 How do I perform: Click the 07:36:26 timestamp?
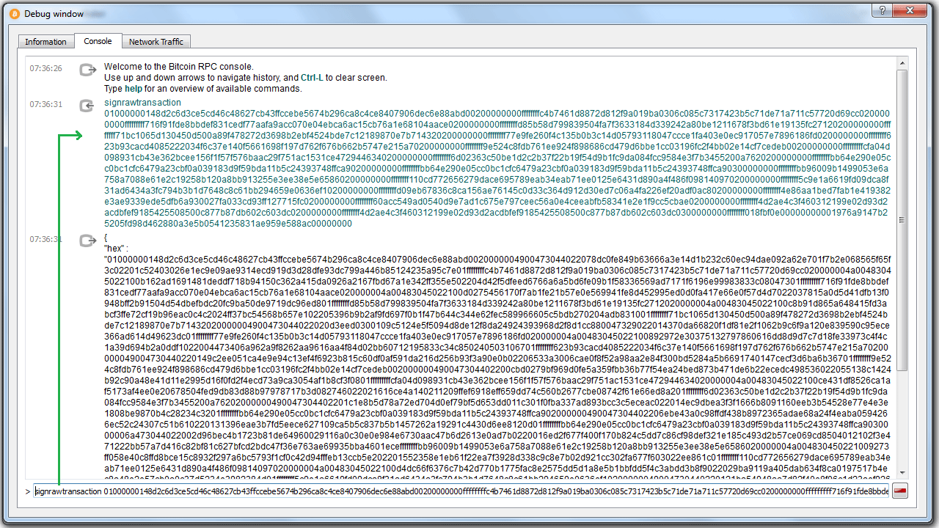[45, 68]
